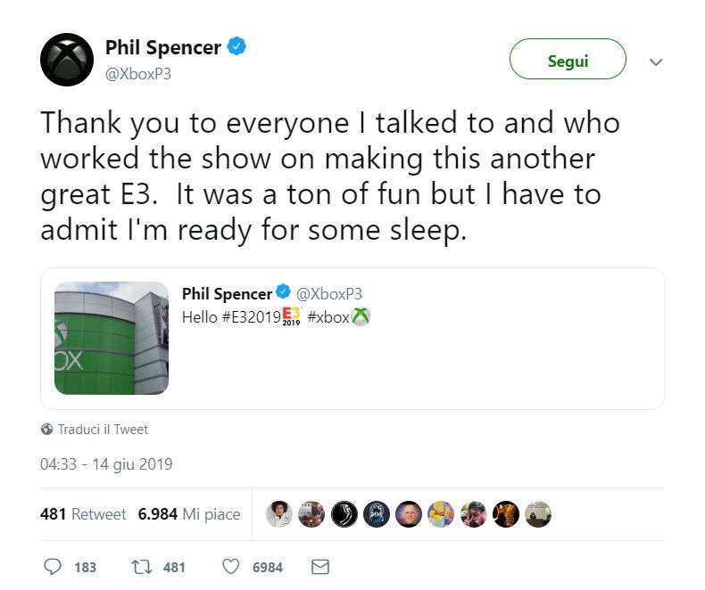This screenshot has width=705, height=590.
Task: Open the tweet options chevron dropdown
Action: point(656,61)
